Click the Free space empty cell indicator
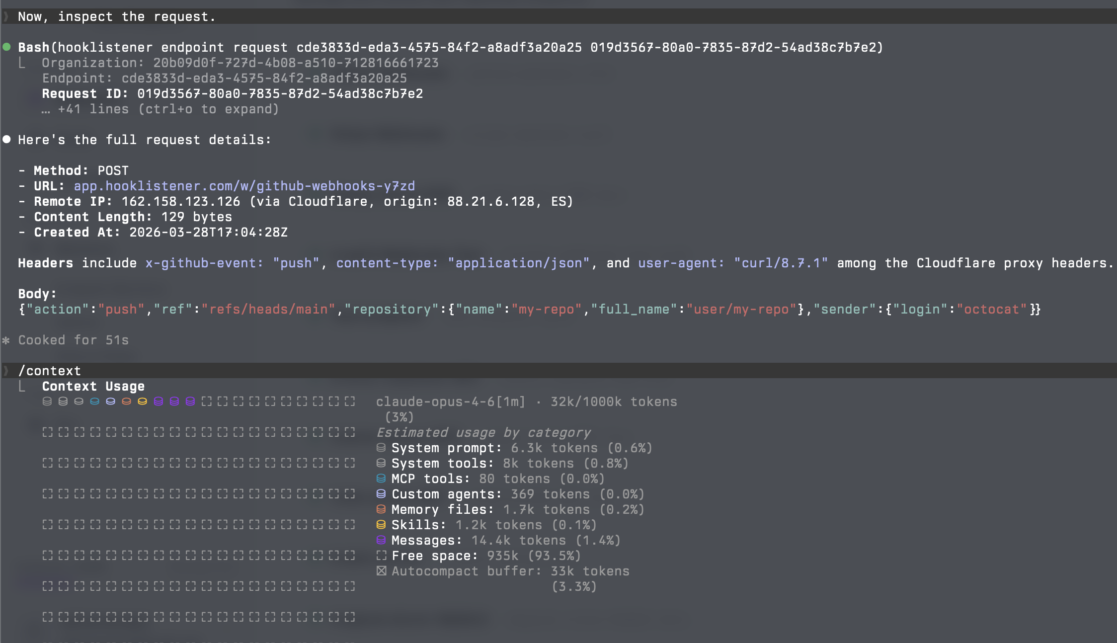 click(x=381, y=556)
